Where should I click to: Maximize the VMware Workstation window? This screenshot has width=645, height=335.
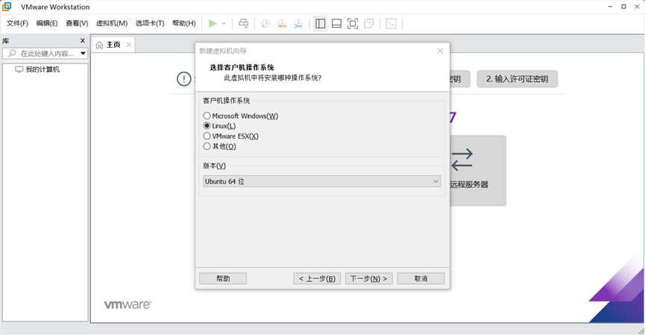coord(623,7)
